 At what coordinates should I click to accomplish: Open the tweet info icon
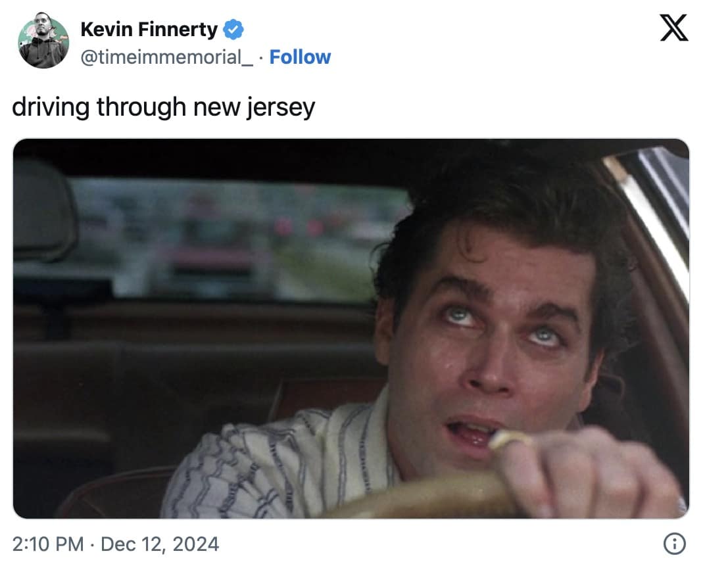click(x=675, y=544)
